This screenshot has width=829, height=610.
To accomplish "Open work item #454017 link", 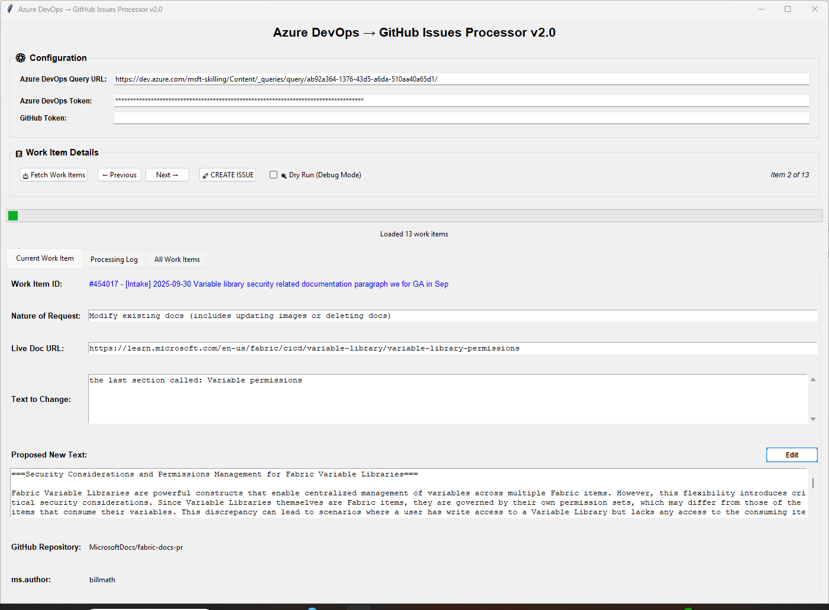I will [268, 284].
